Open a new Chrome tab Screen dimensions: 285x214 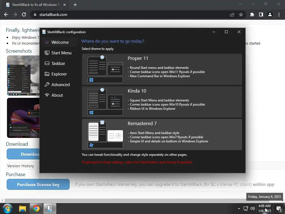pos(75,5)
